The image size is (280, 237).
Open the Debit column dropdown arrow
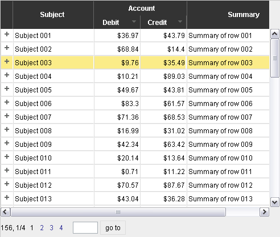pyautogui.click(x=134, y=22)
